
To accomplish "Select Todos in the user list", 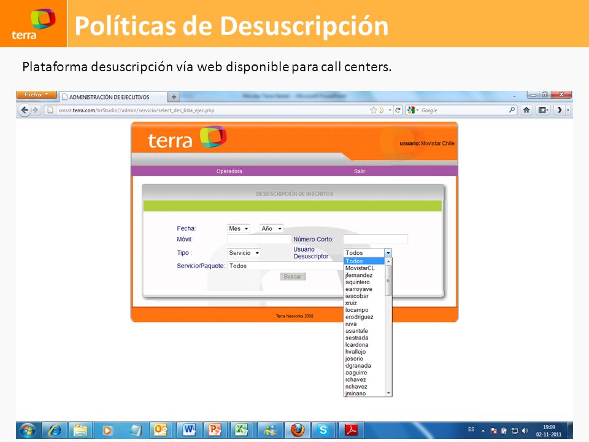I will (364, 262).
